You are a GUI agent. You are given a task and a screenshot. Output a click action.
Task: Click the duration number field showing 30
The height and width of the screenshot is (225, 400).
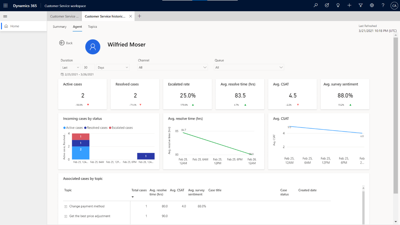pyautogui.click(x=88, y=67)
